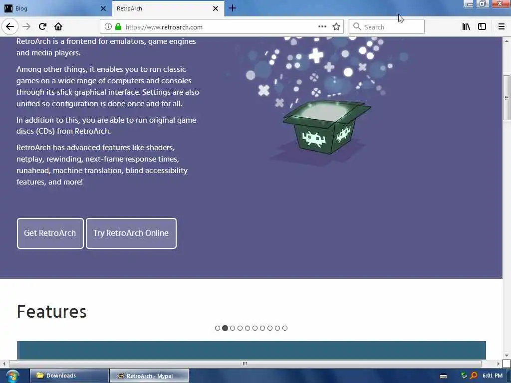
Task: Select the first Features carousel dot
Action: pos(218,328)
